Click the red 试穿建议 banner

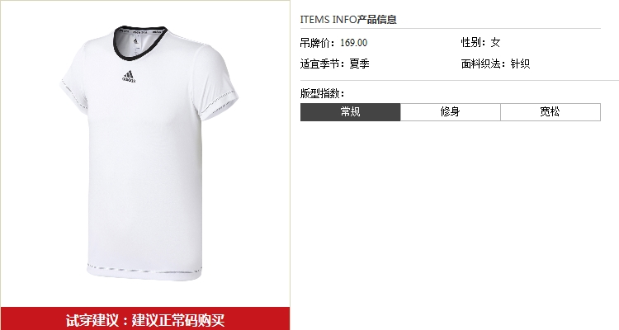pos(145,318)
